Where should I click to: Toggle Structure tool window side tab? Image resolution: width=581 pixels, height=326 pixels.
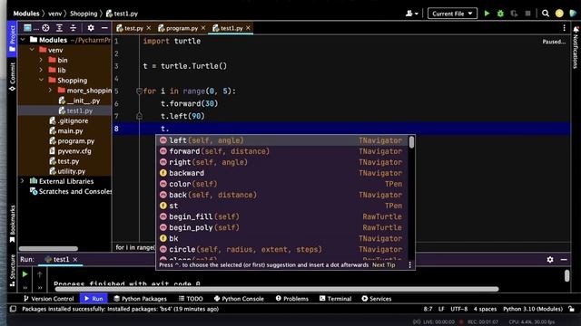pos(12,271)
